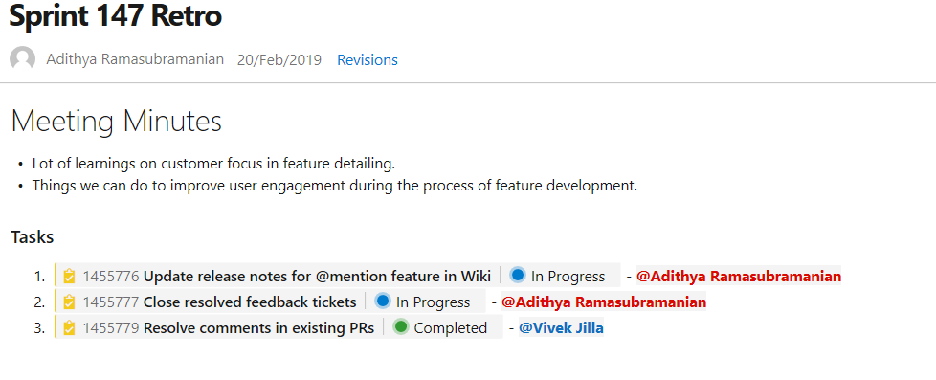The height and width of the screenshot is (380, 936).
Task: Open work item Update release notes for @mention feature
Action: (317, 277)
